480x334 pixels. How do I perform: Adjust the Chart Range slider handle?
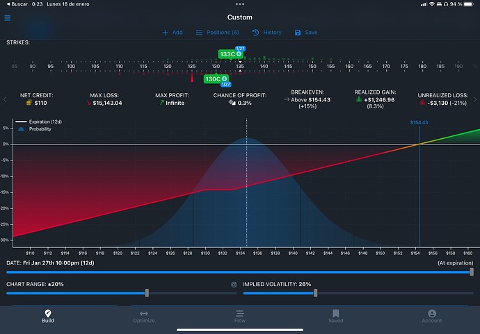[x=147, y=293]
